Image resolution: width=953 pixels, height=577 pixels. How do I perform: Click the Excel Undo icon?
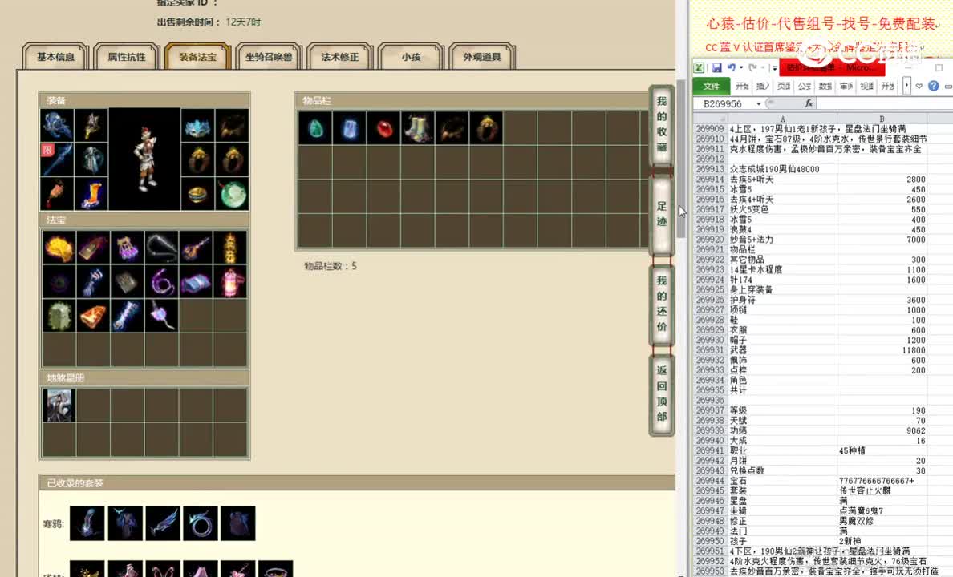tap(731, 67)
